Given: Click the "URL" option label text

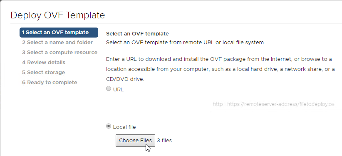Looking at the screenshot, I should pos(119,90).
